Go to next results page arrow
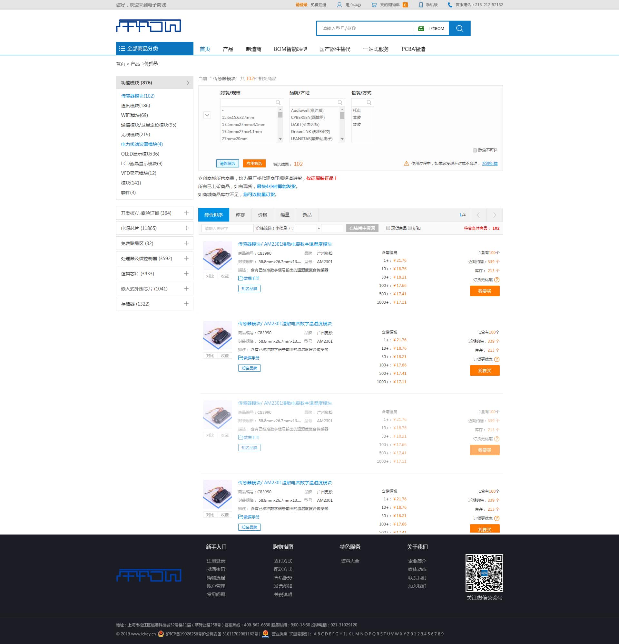Viewport: 619px width, 644px height. tap(494, 215)
